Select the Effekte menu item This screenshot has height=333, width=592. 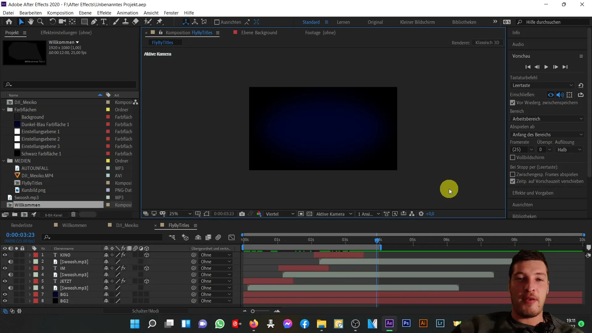[105, 13]
